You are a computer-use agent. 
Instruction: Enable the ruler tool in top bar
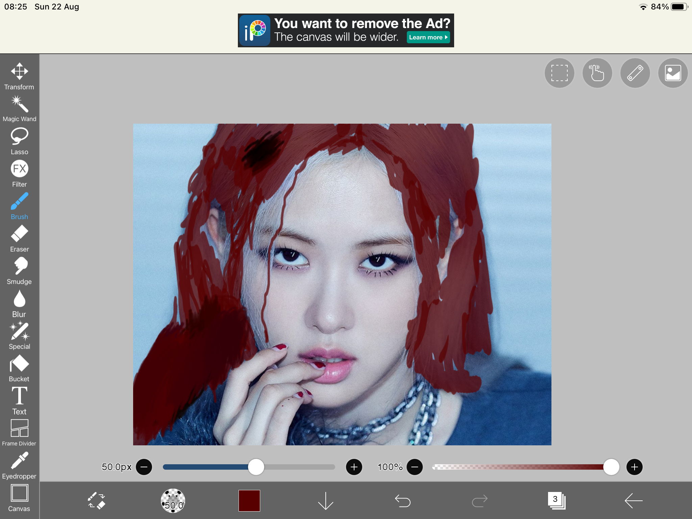point(635,73)
